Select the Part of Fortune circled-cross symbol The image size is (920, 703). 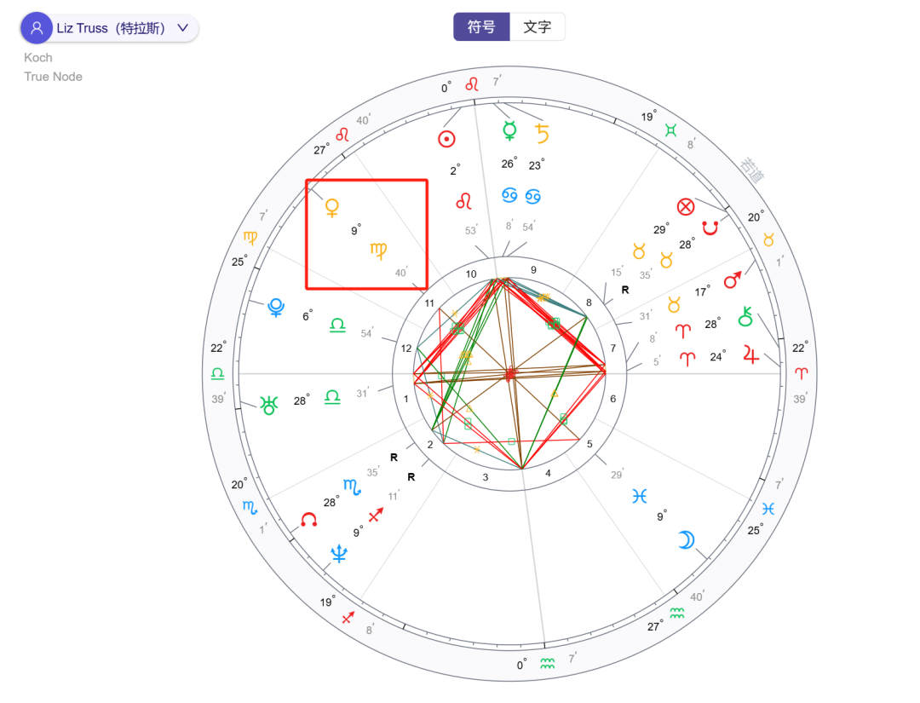click(x=685, y=206)
